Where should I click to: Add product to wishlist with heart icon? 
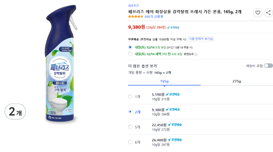pyautogui.click(x=258, y=13)
